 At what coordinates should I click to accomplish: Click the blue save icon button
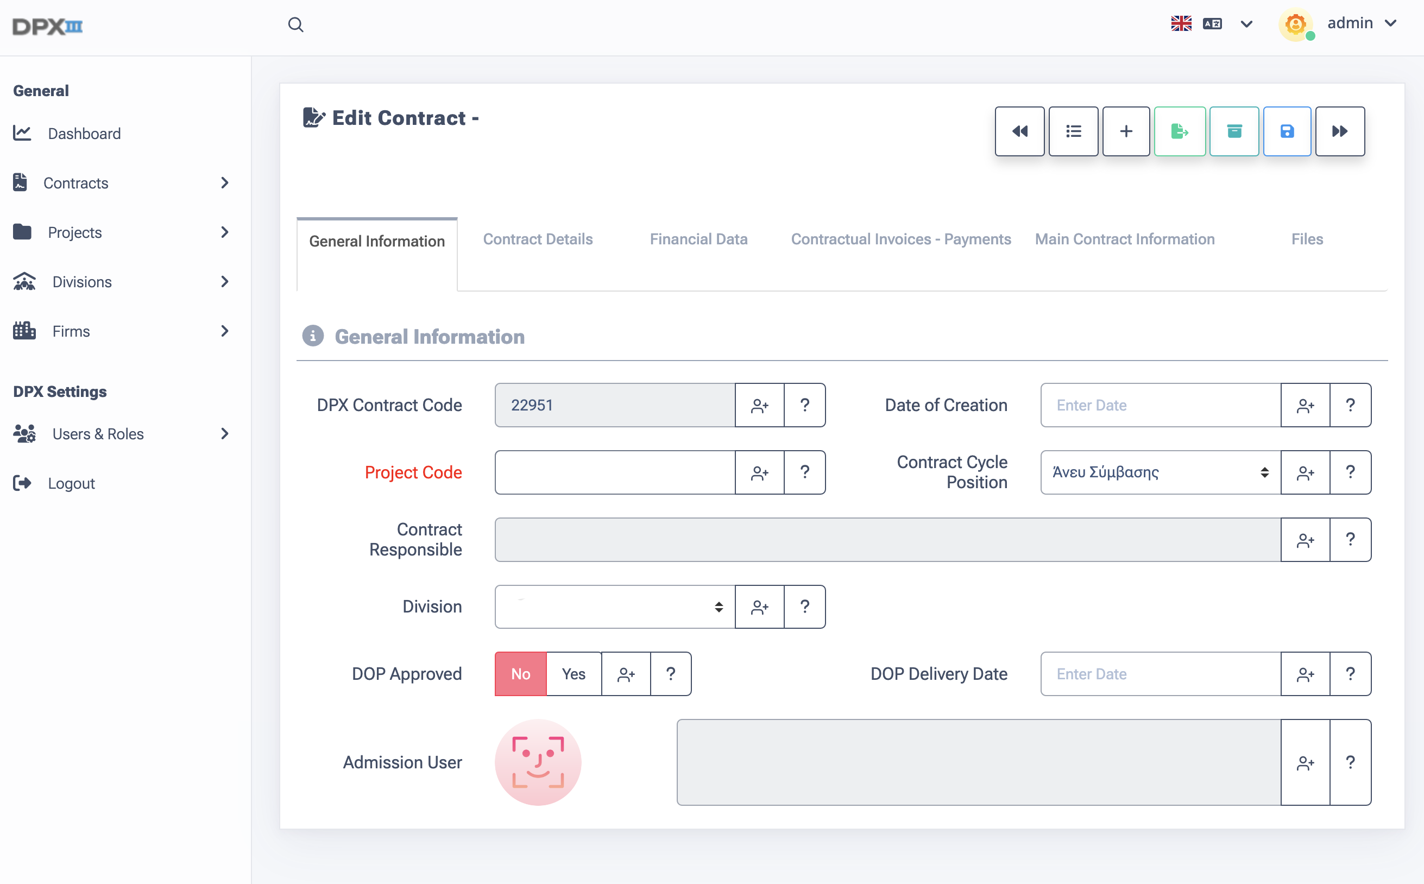coord(1287,131)
